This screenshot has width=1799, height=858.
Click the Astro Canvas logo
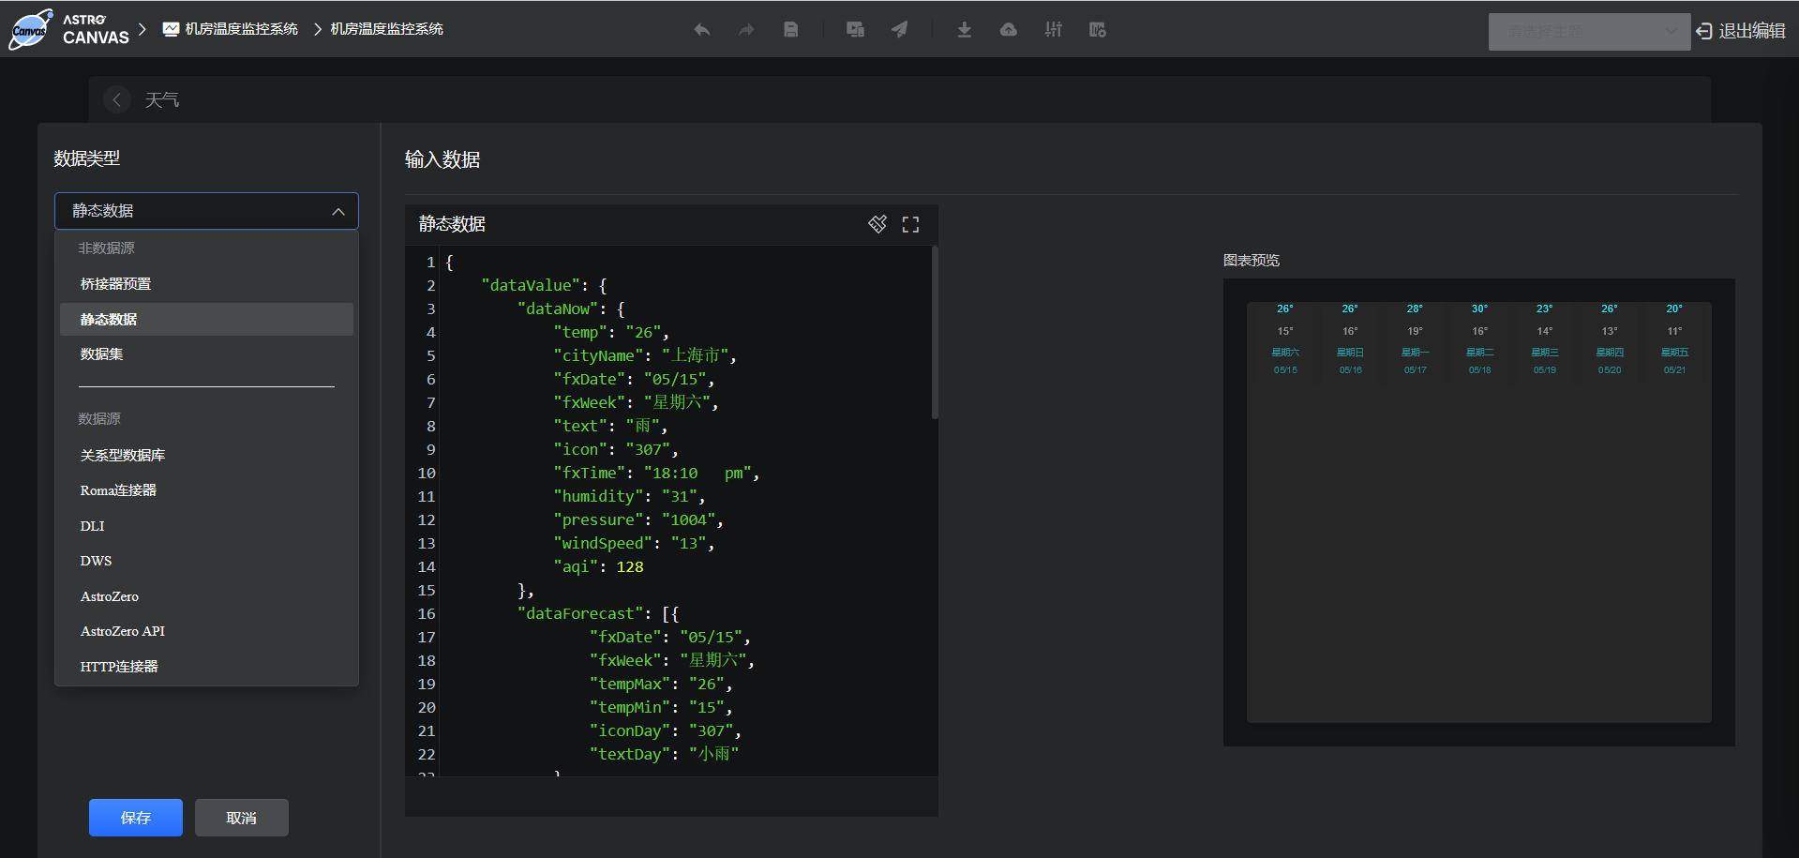pyautogui.click(x=69, y=29)
